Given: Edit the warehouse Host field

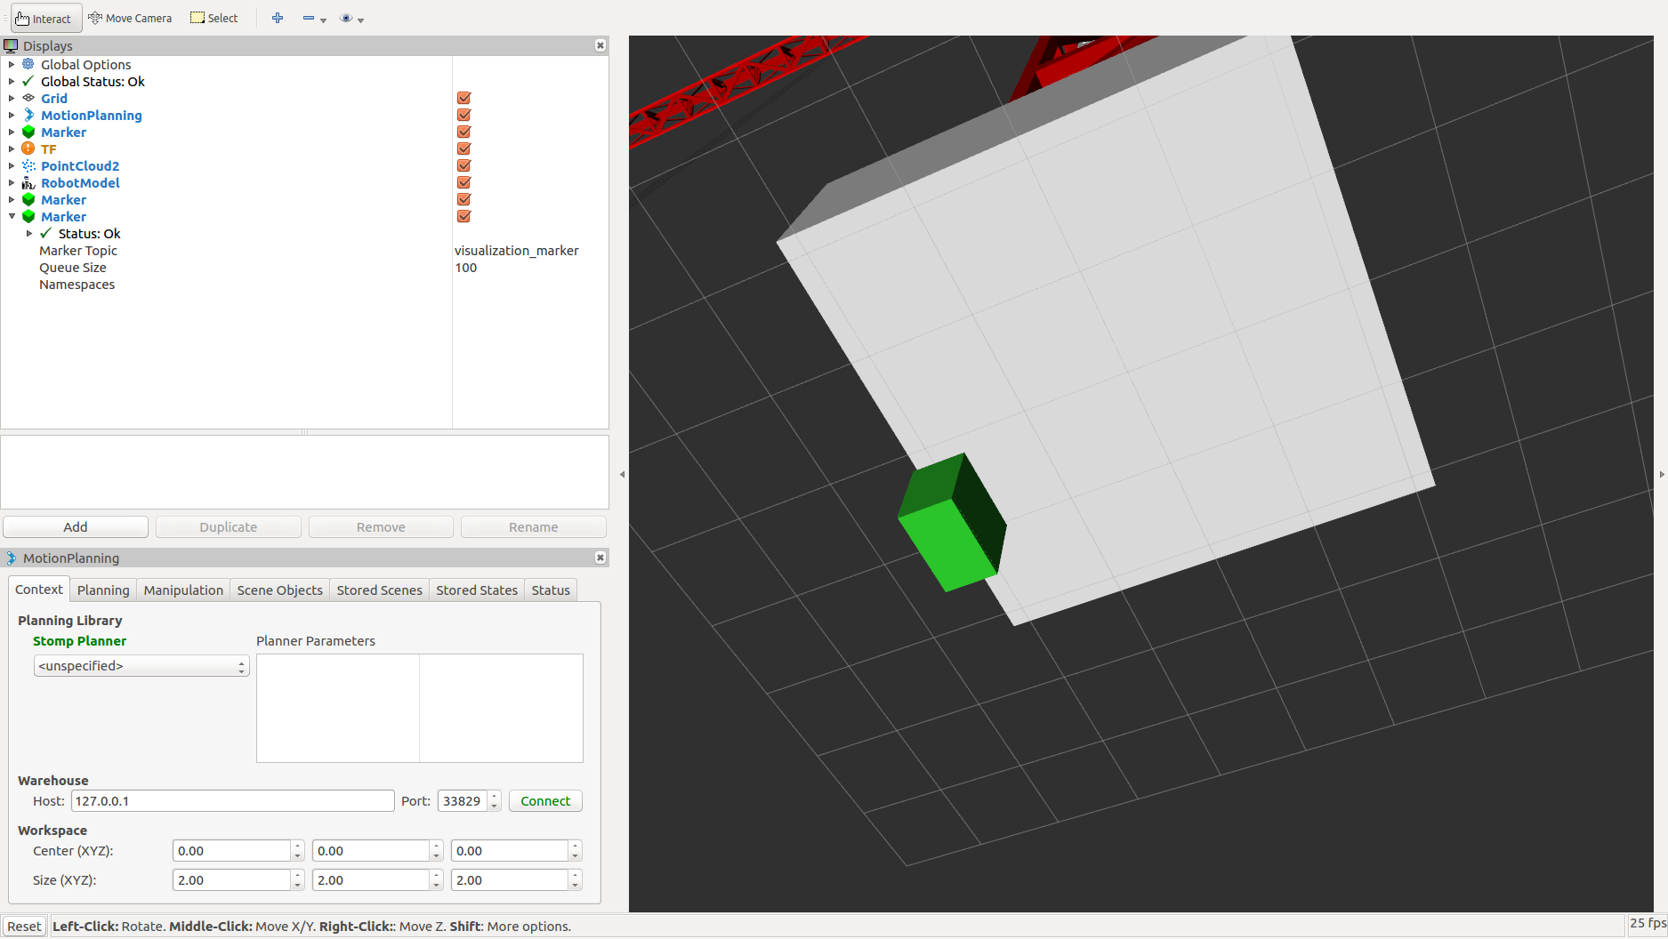Looking at the screenshot, I should point(232,800).
